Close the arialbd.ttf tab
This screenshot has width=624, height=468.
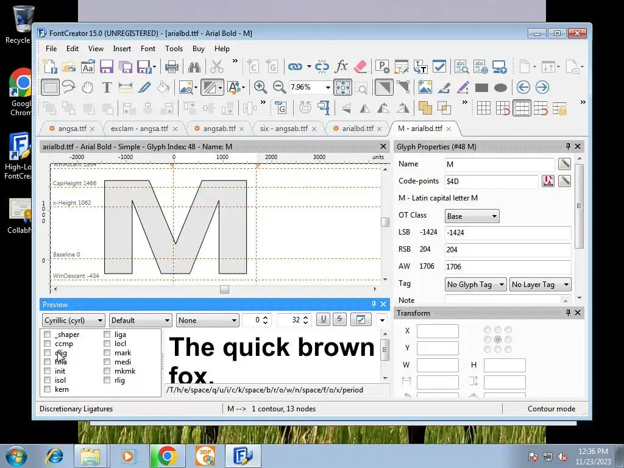coord(379,129)
